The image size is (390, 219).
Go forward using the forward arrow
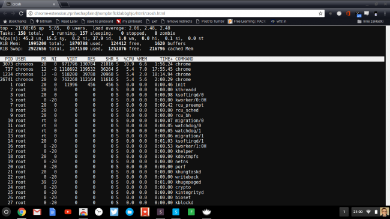[13, 13]
